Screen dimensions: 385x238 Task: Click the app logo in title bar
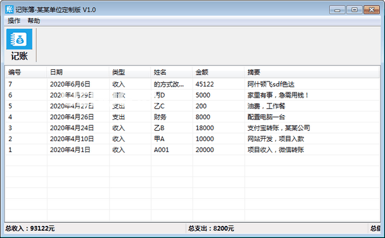tap(10, 10)
